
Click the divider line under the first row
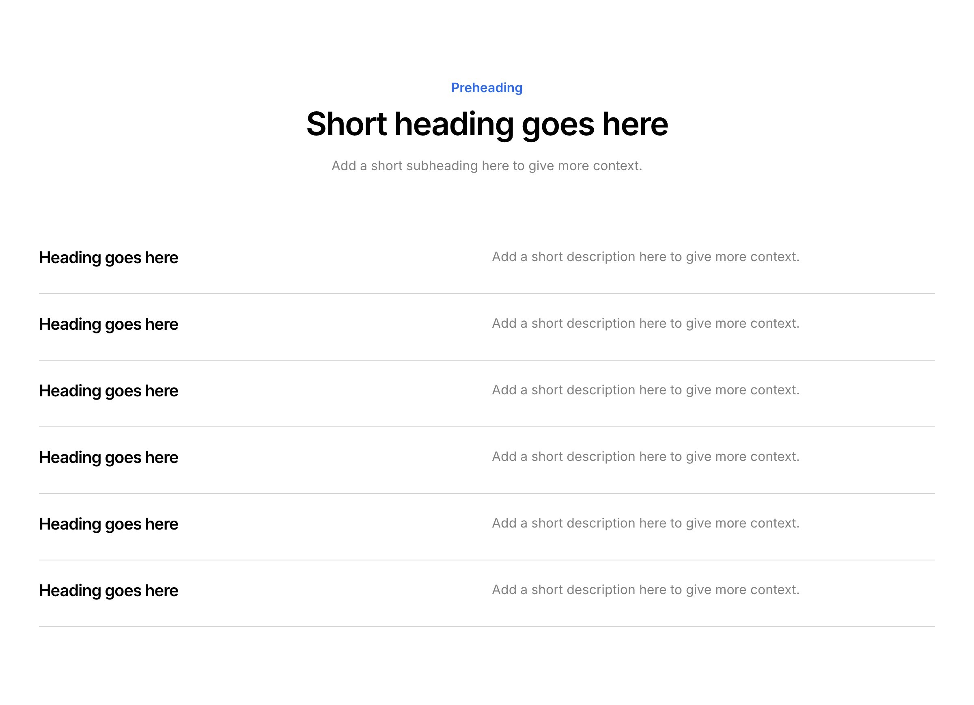[487, 294]
